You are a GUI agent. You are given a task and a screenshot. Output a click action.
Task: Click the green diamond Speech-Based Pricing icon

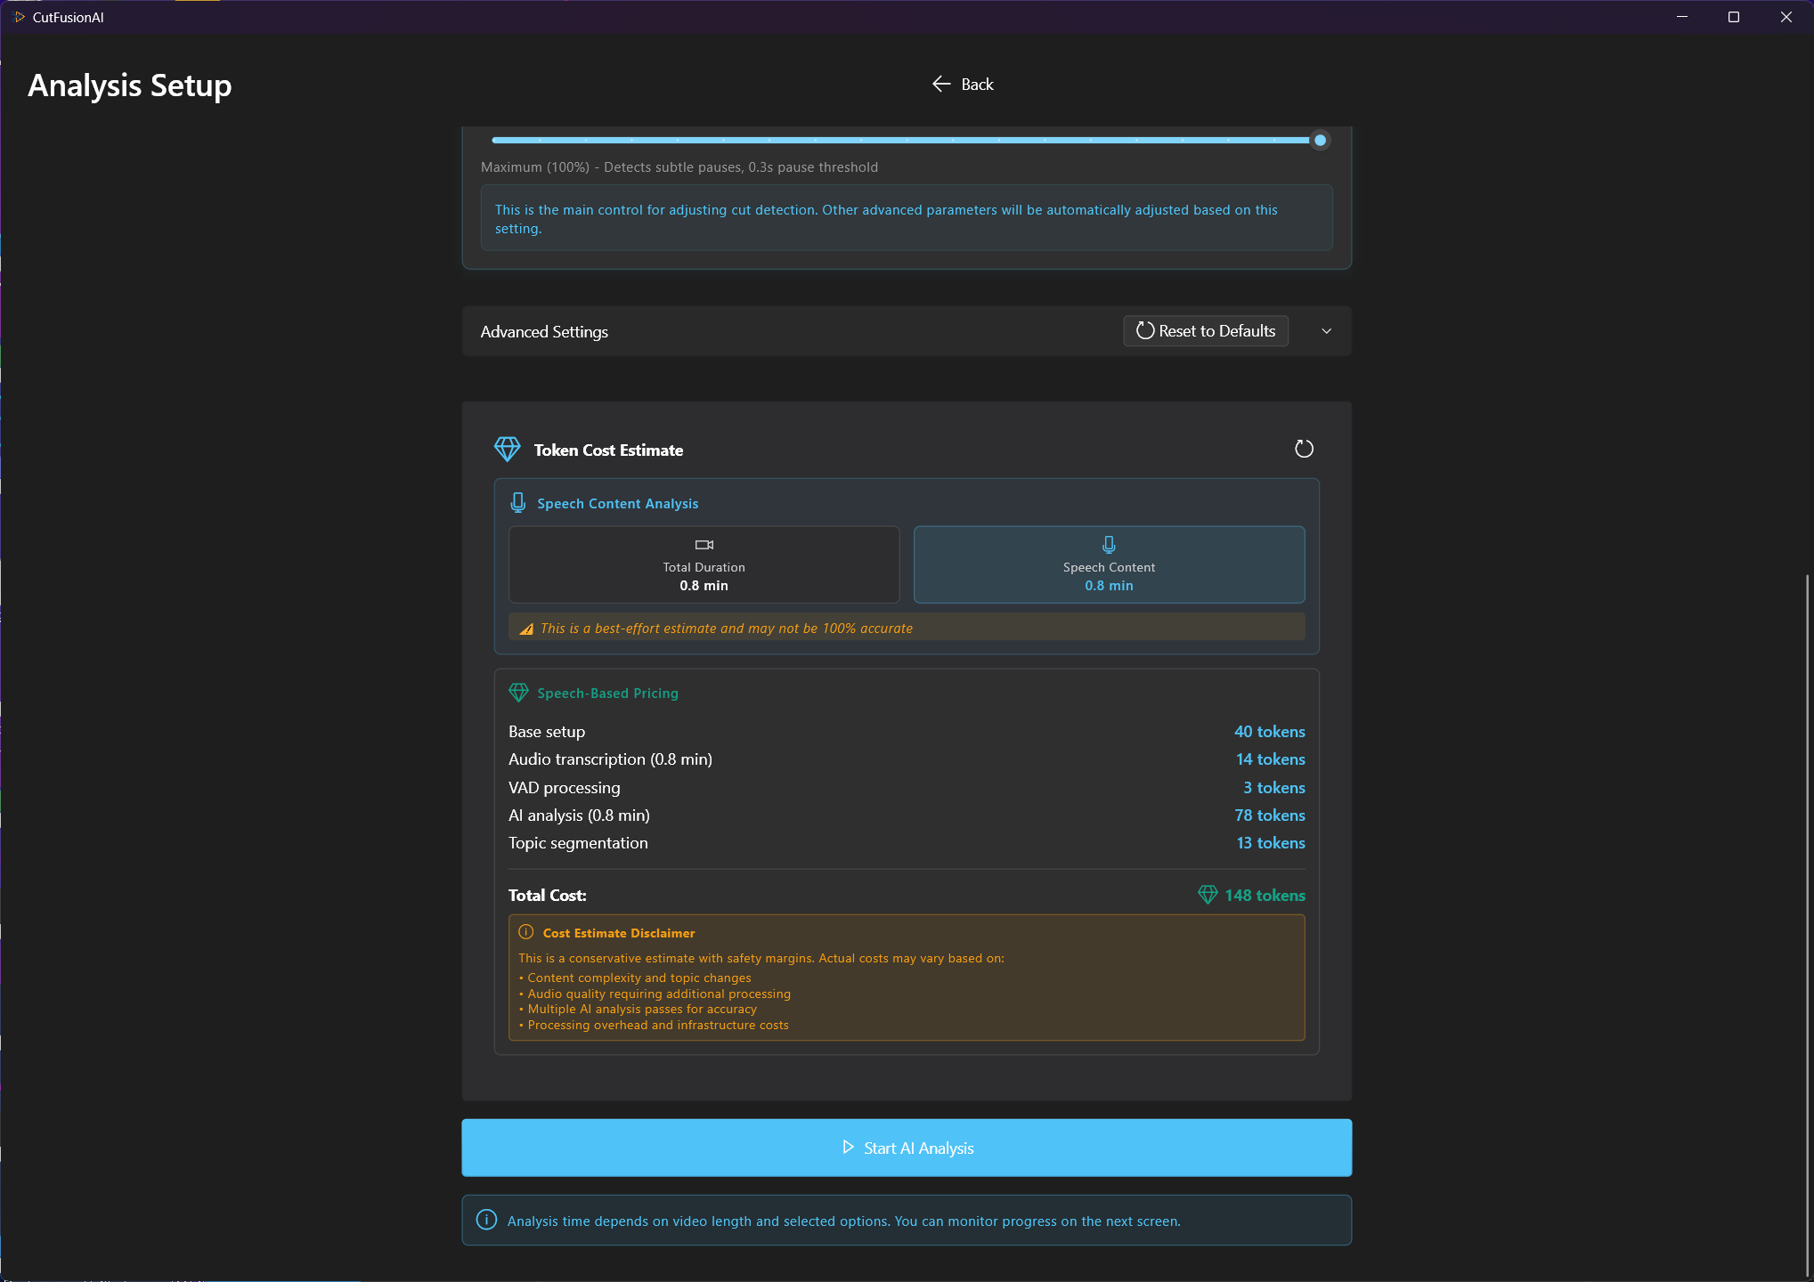click(518, 692)
